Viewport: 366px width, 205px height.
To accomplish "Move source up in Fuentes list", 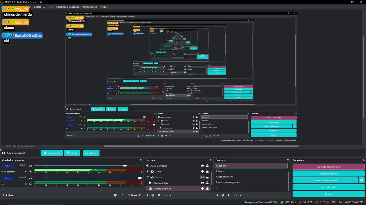I will coord(166,195).
